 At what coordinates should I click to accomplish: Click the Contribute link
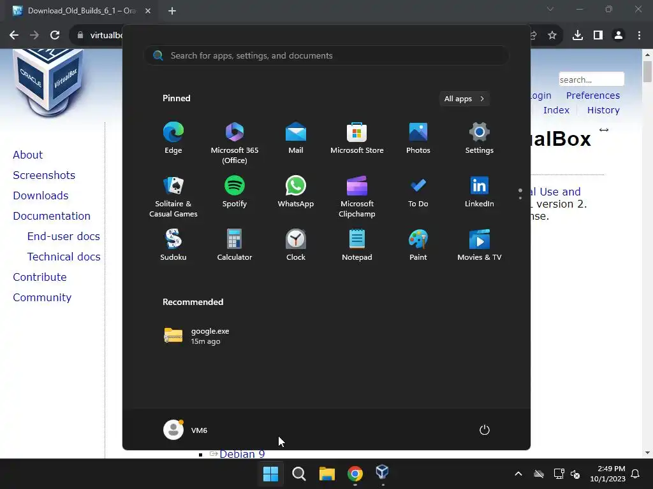pos(40,277)
